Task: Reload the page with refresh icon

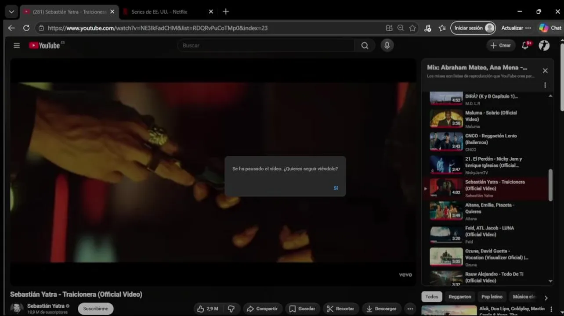Action: click(x=26, y=28)
